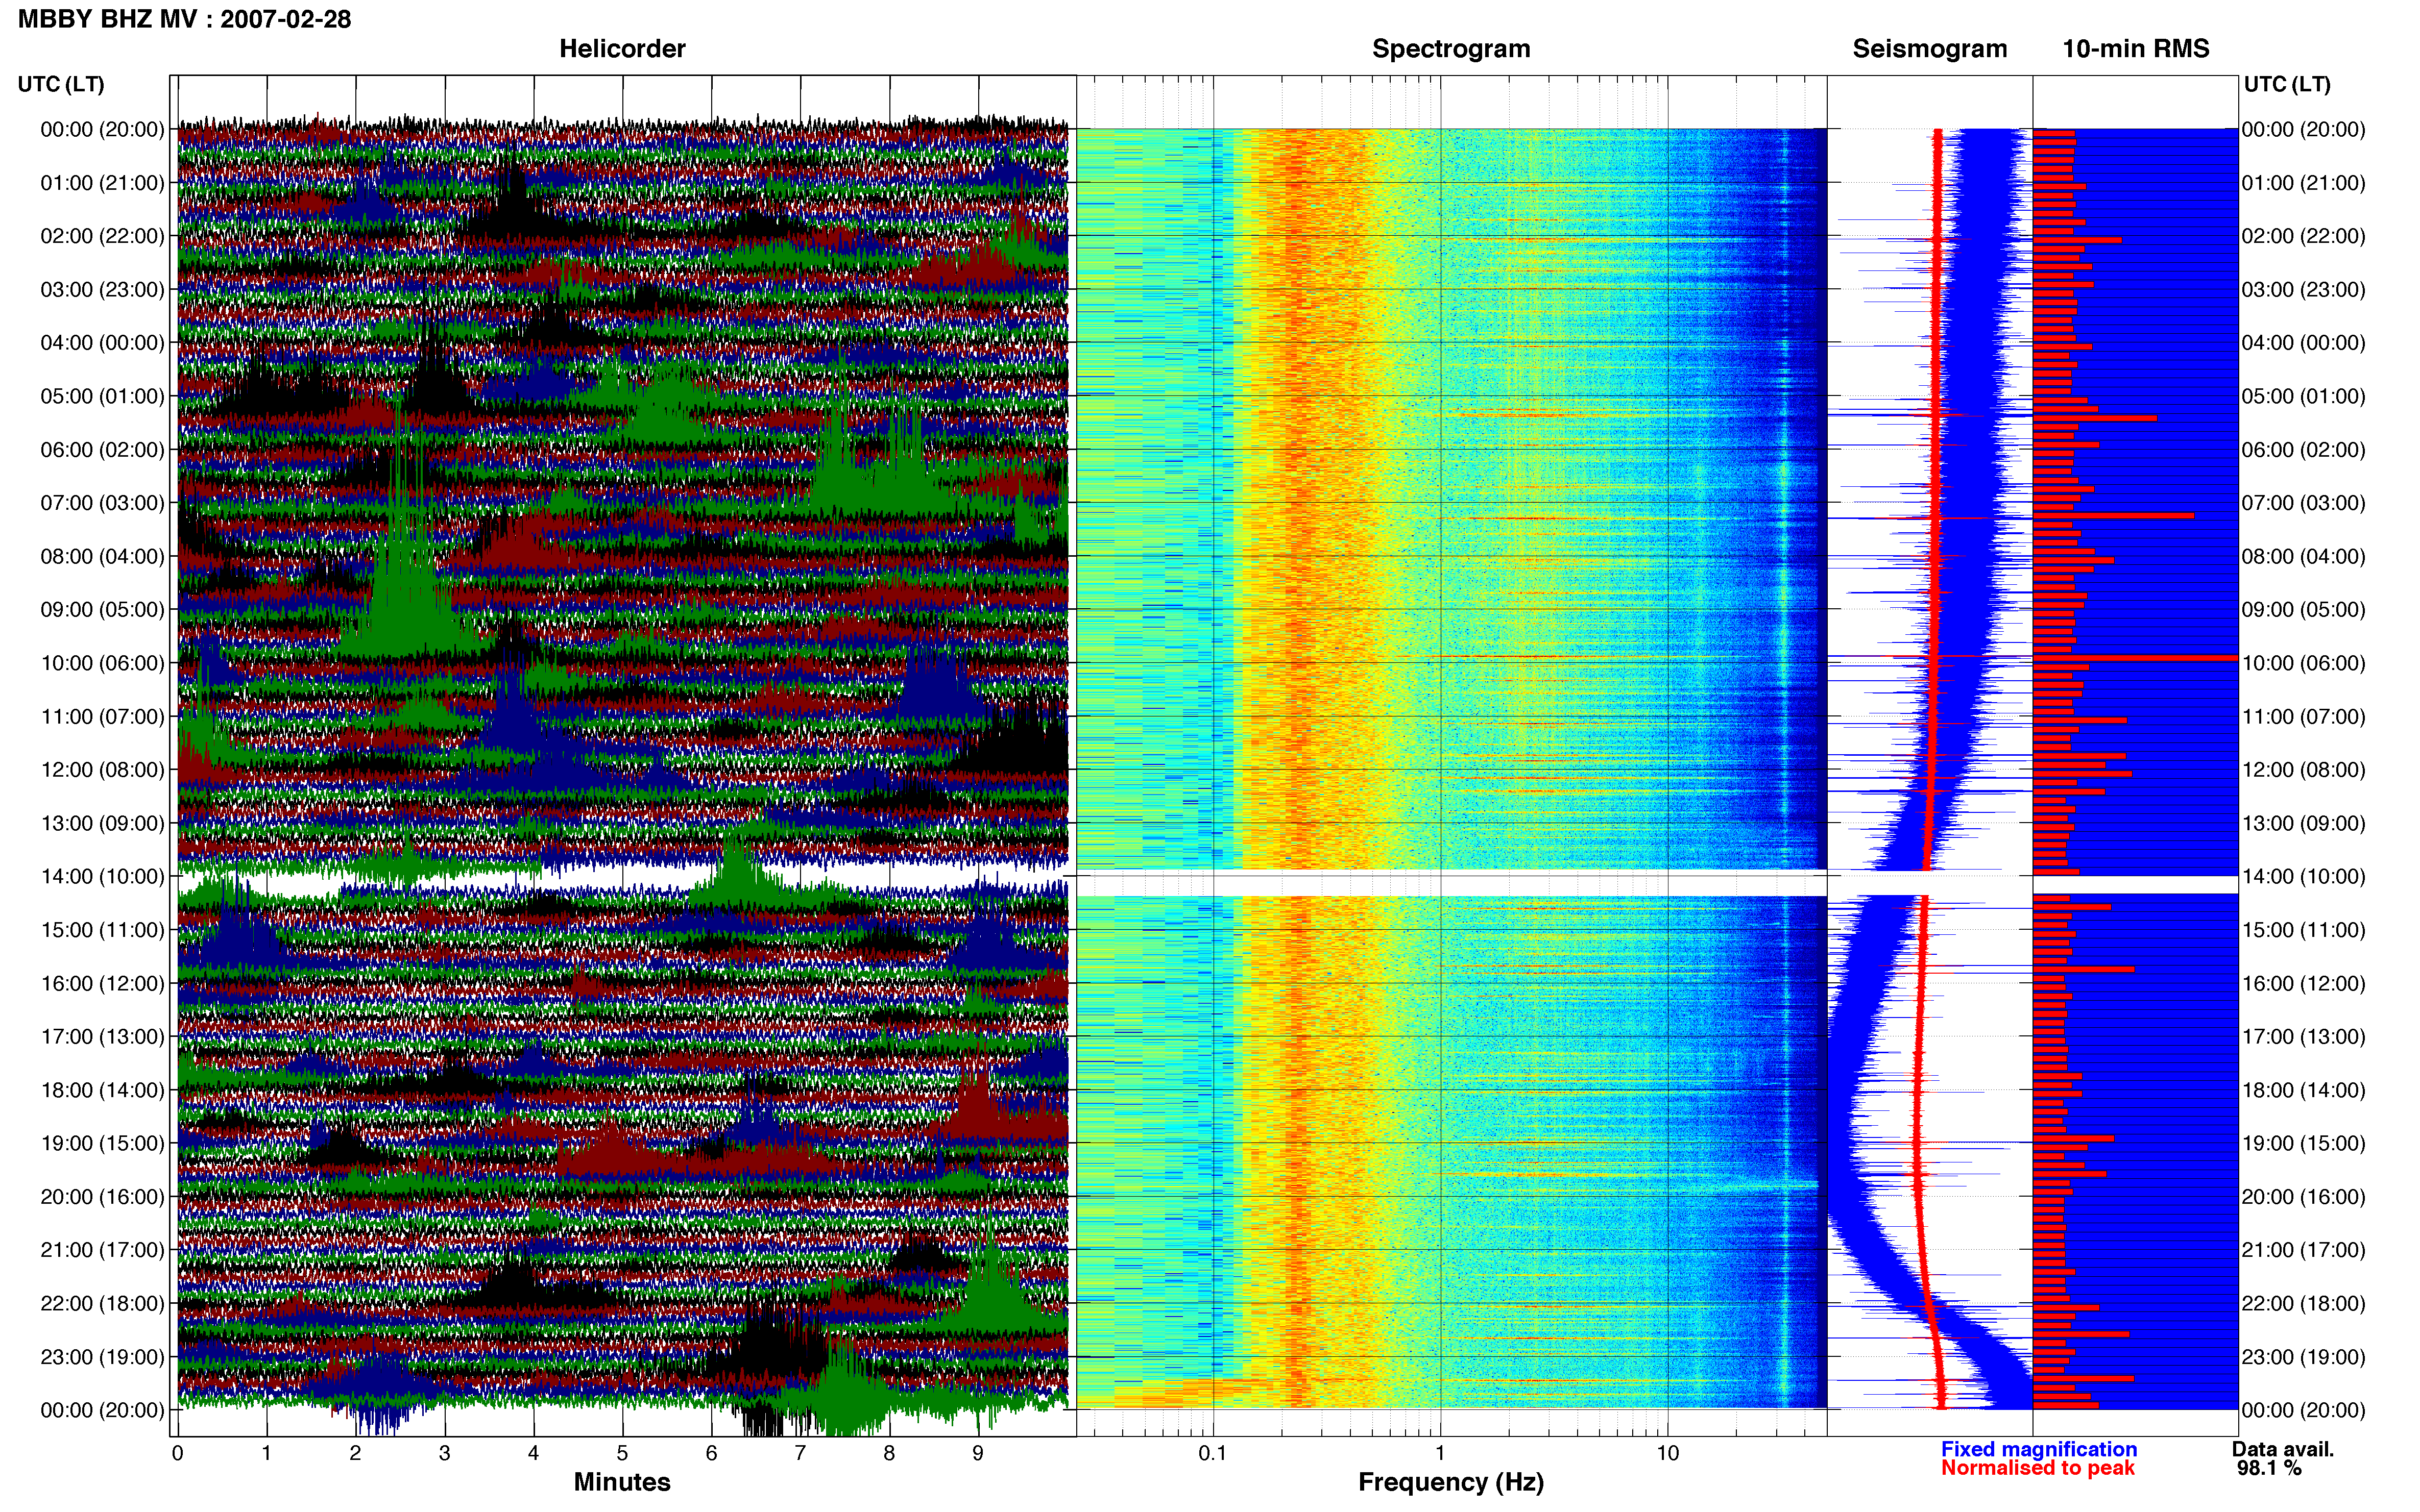Image resolution: width=2420 pixels, height=1512 pixels.
Task: Click the 'Data avail.' label
Action: coord(2283,1449)
